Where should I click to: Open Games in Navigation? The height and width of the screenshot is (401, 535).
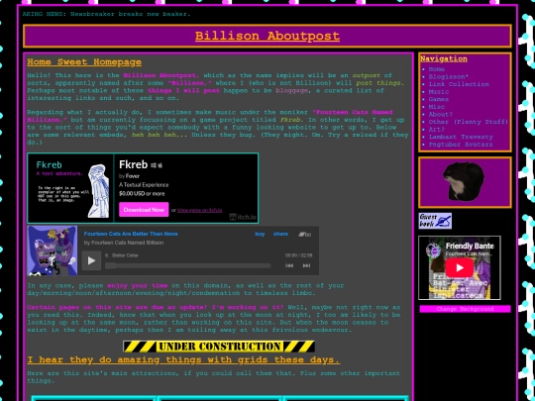click(x=439, y=99)
